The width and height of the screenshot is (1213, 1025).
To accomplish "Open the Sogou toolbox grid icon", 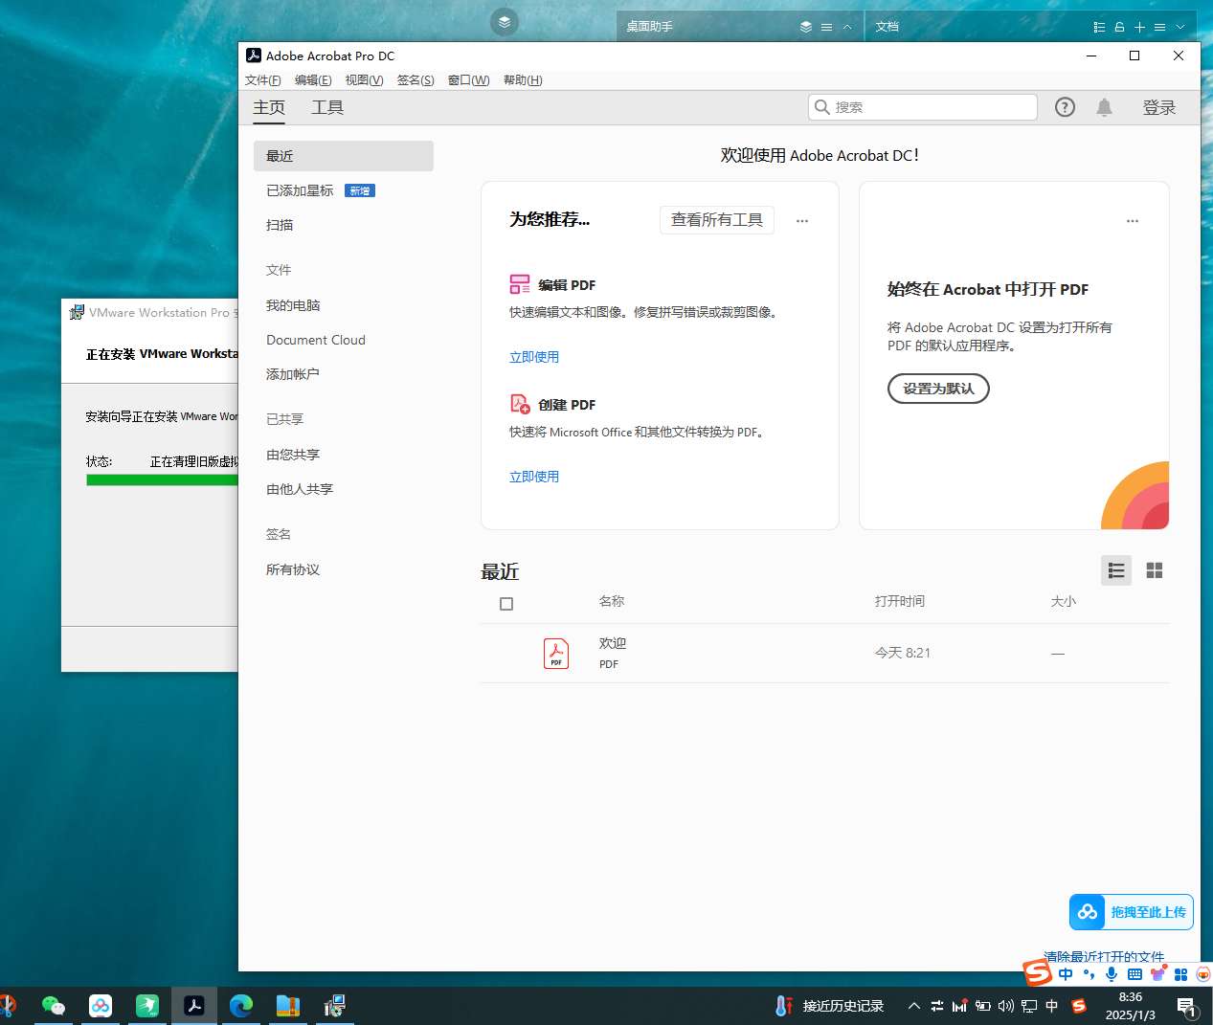I will pos(1180,974).
